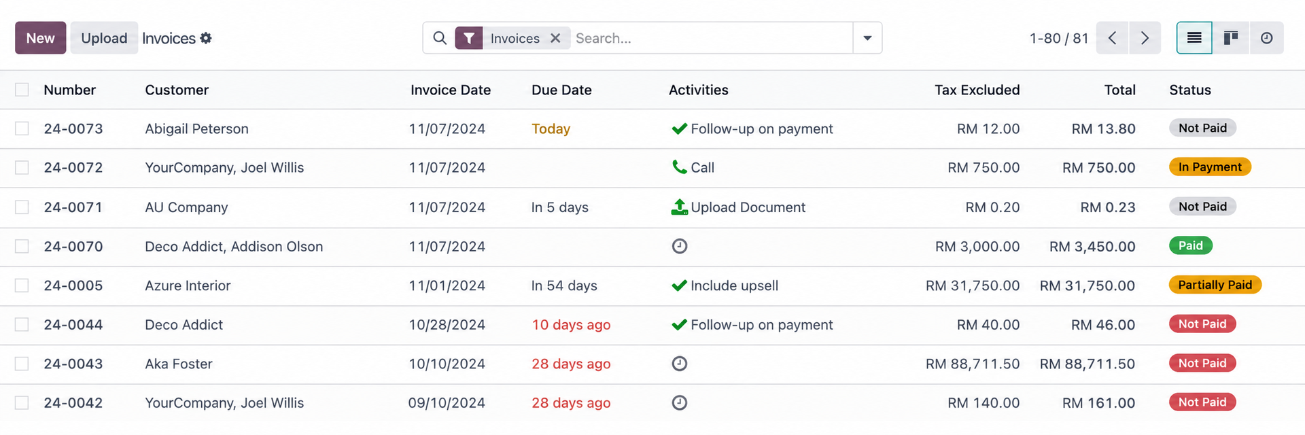Switch to Activity view clock icon
This screenshot has width=1305, height=435.
1266,38
